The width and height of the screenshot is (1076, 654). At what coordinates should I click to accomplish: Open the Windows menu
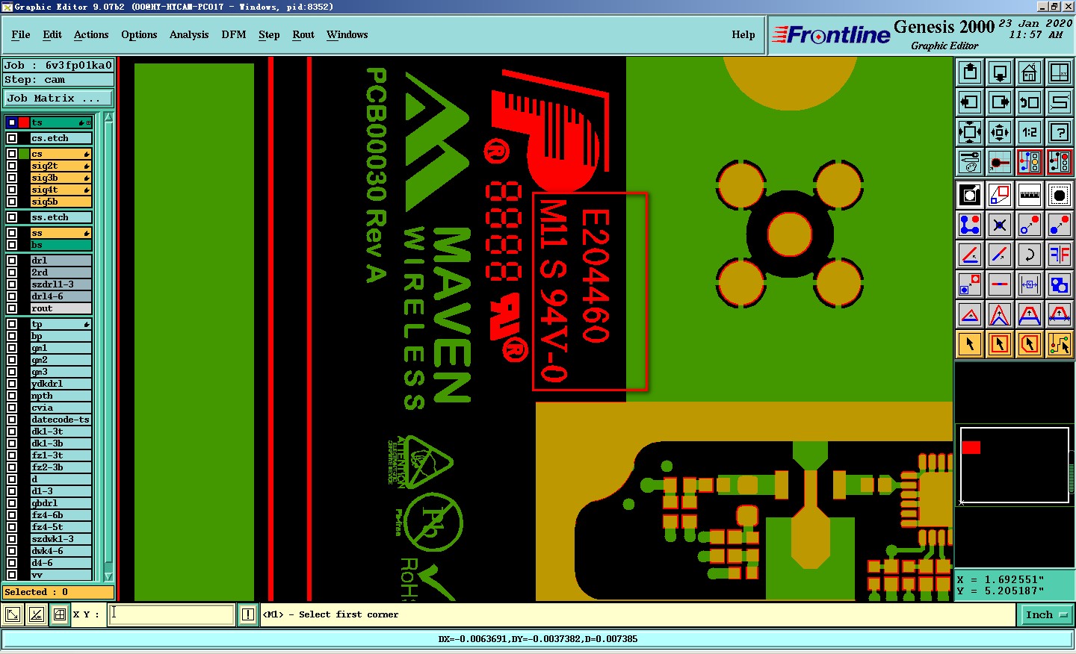347,34
